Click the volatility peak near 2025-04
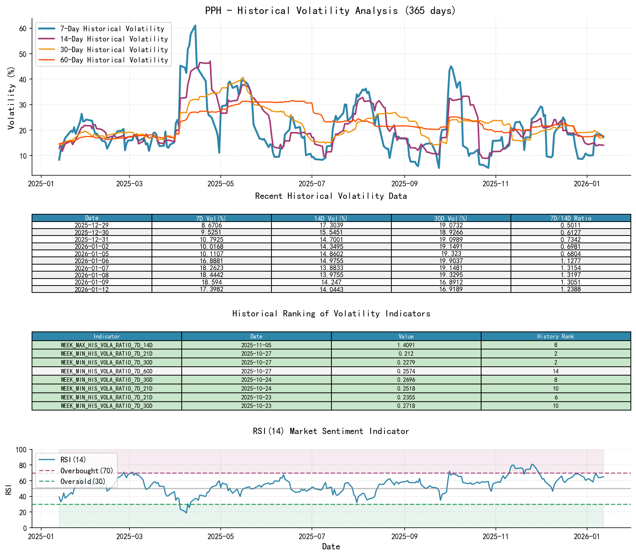Image resolution: width=636 pixels, height=556 pixels. click(x=195, y=26)
